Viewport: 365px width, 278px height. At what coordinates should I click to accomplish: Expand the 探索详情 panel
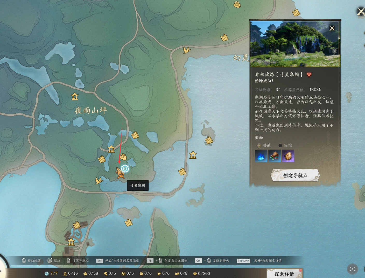(284, 274)
